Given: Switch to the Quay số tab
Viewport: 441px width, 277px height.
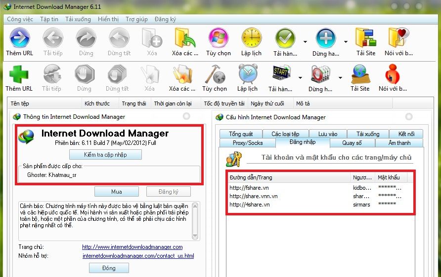Looking at the screenshot, I should pyautogui.click(x=352, y=143).
